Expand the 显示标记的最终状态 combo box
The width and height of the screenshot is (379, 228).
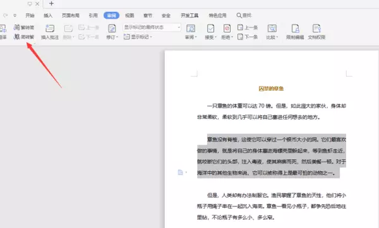152,27
